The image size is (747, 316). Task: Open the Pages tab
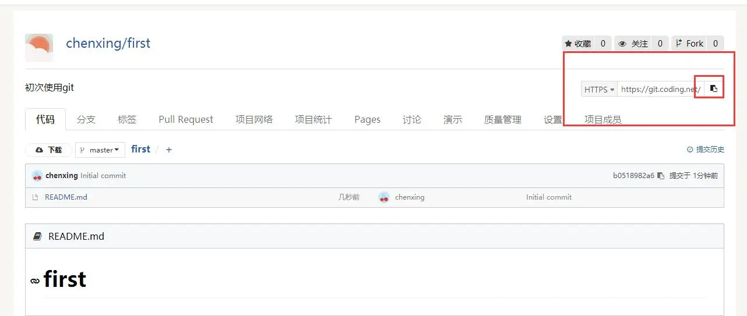367,119
